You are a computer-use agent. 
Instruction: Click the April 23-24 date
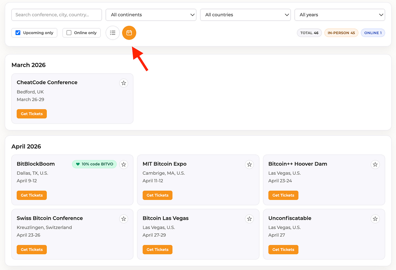[280, 181]
